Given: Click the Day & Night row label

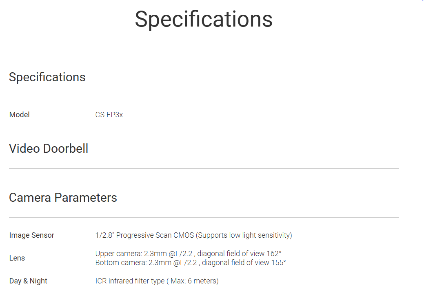Looking at the screenshot, I should (x=28, y=281).
